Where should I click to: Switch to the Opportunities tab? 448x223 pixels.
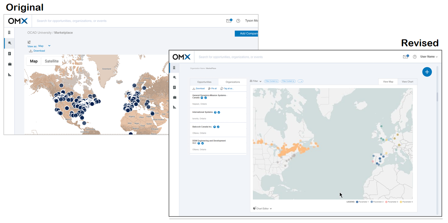coord(204,82)
